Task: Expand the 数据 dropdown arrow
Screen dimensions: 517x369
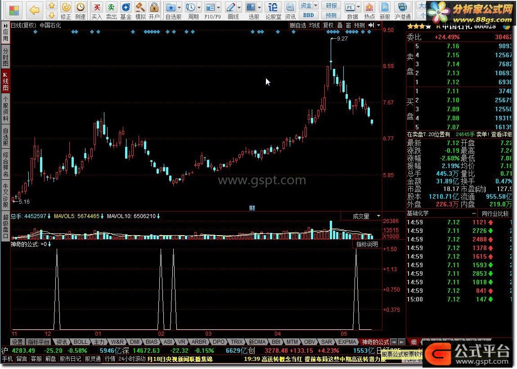Action: [x=359, y=7]
